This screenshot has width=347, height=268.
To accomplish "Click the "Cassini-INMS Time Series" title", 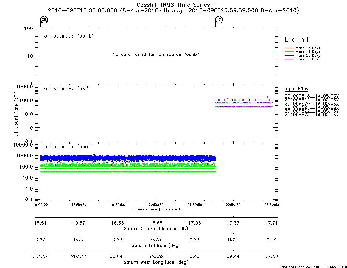I will tap(173, 5).
